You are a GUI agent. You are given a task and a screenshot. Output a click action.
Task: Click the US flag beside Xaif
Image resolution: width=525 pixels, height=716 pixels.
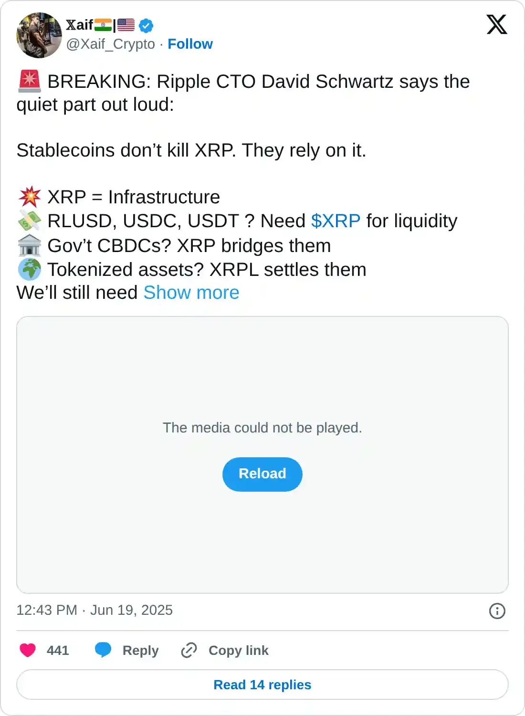(x=126, y=25)
